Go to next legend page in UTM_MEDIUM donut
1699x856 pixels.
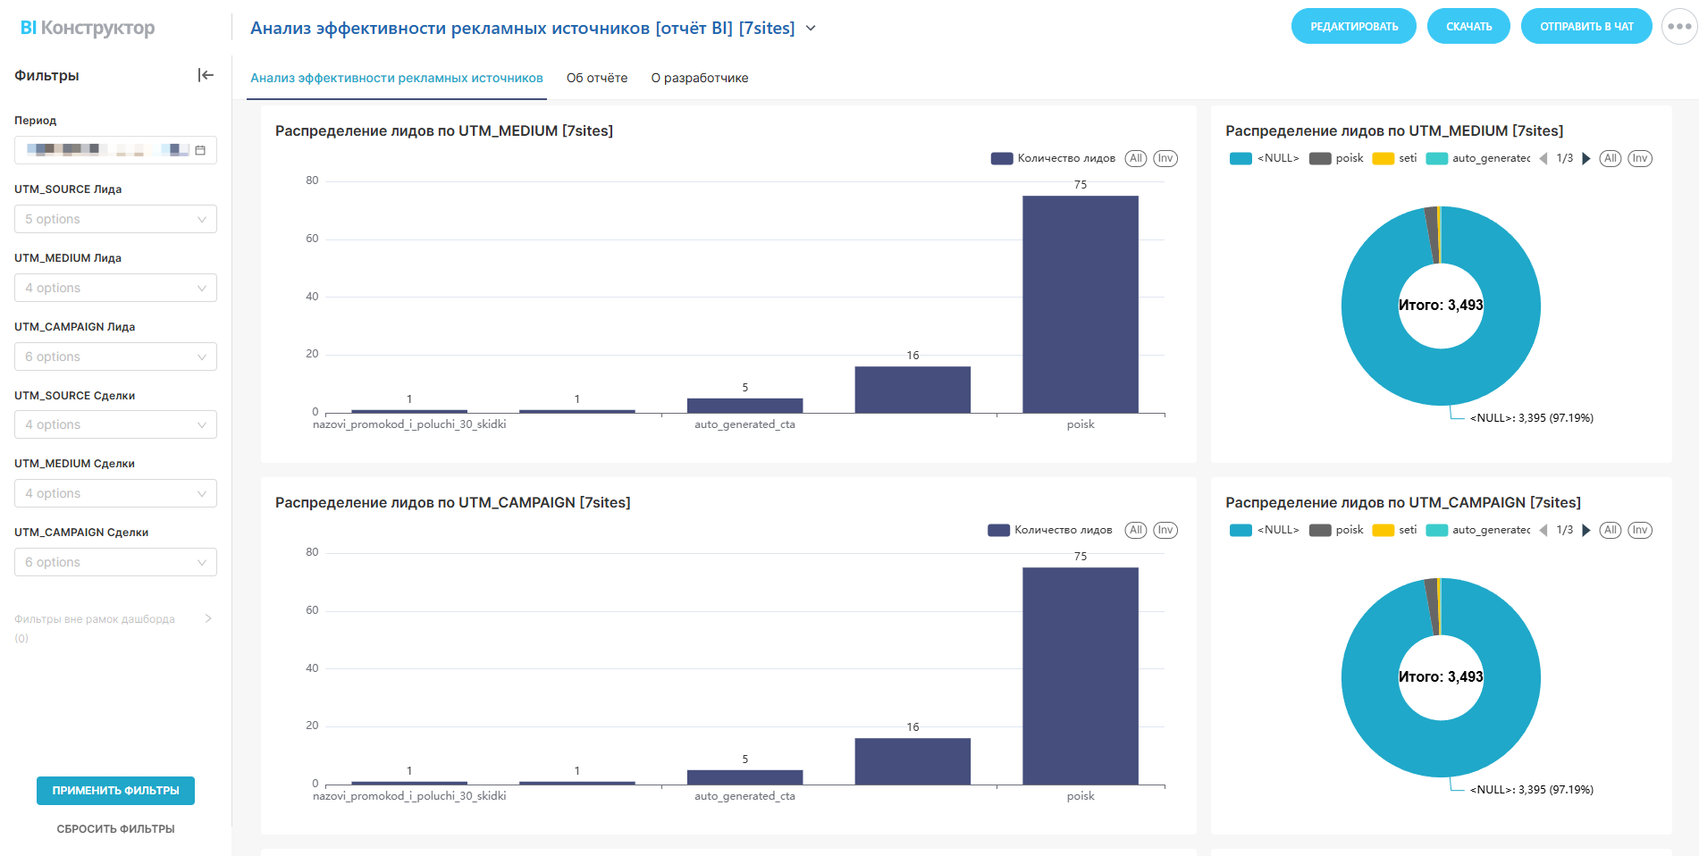coord(1586,158)
